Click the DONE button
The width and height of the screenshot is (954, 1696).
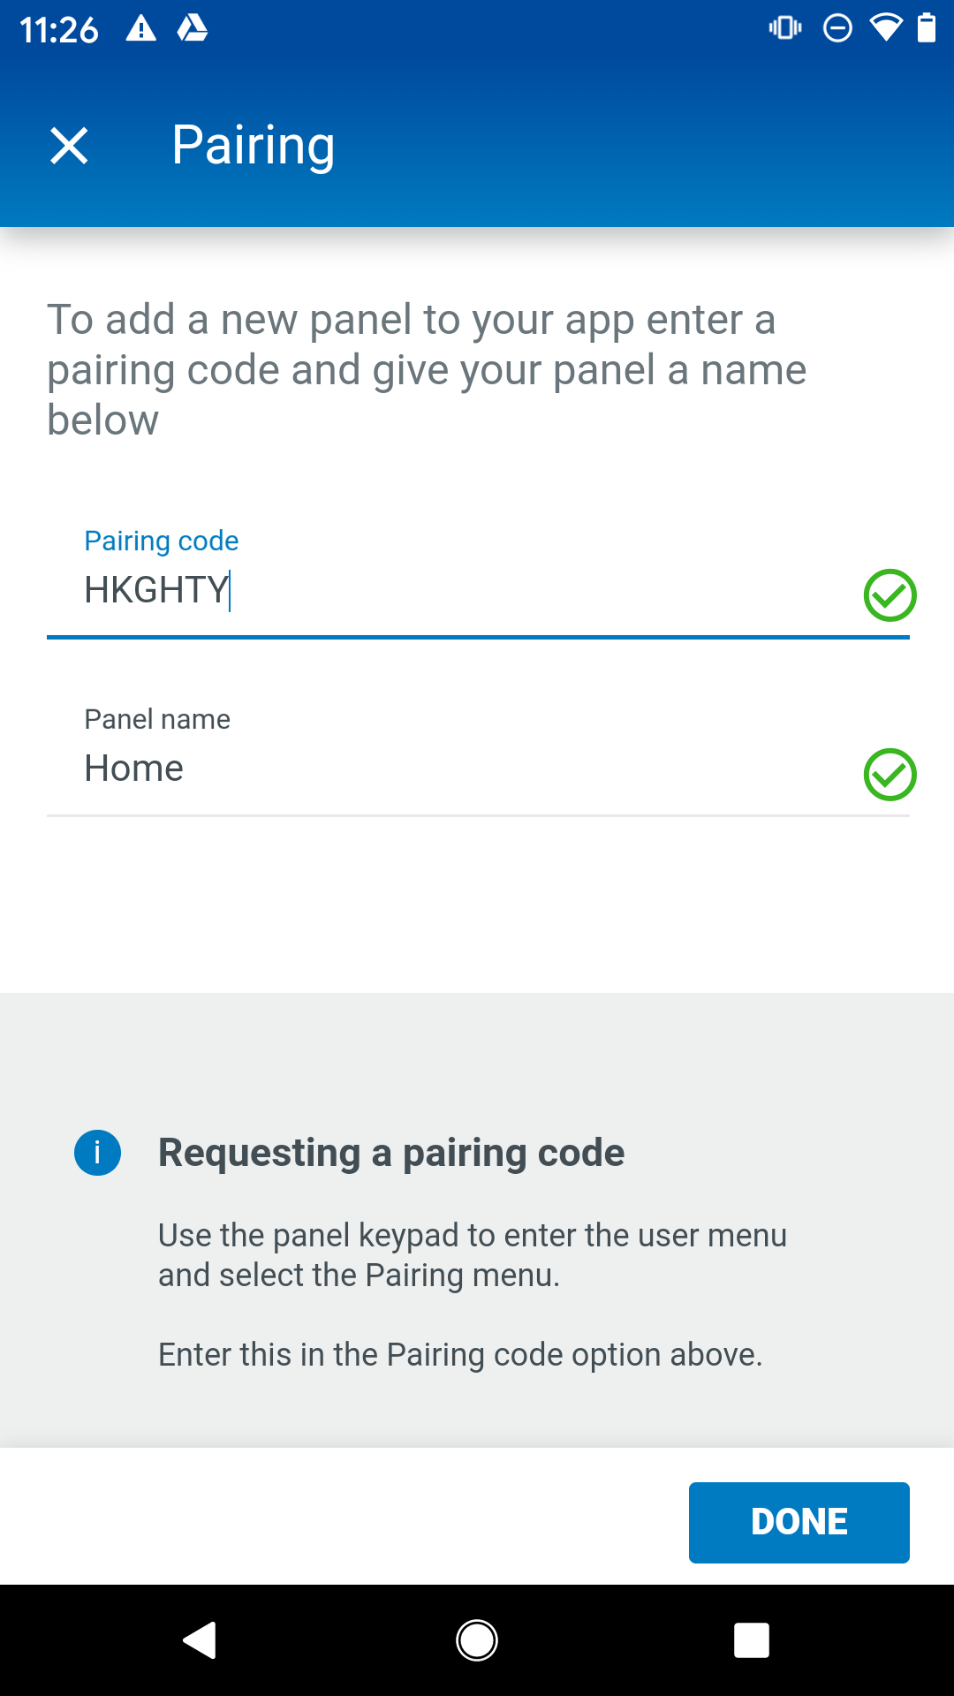point(799,1523)
